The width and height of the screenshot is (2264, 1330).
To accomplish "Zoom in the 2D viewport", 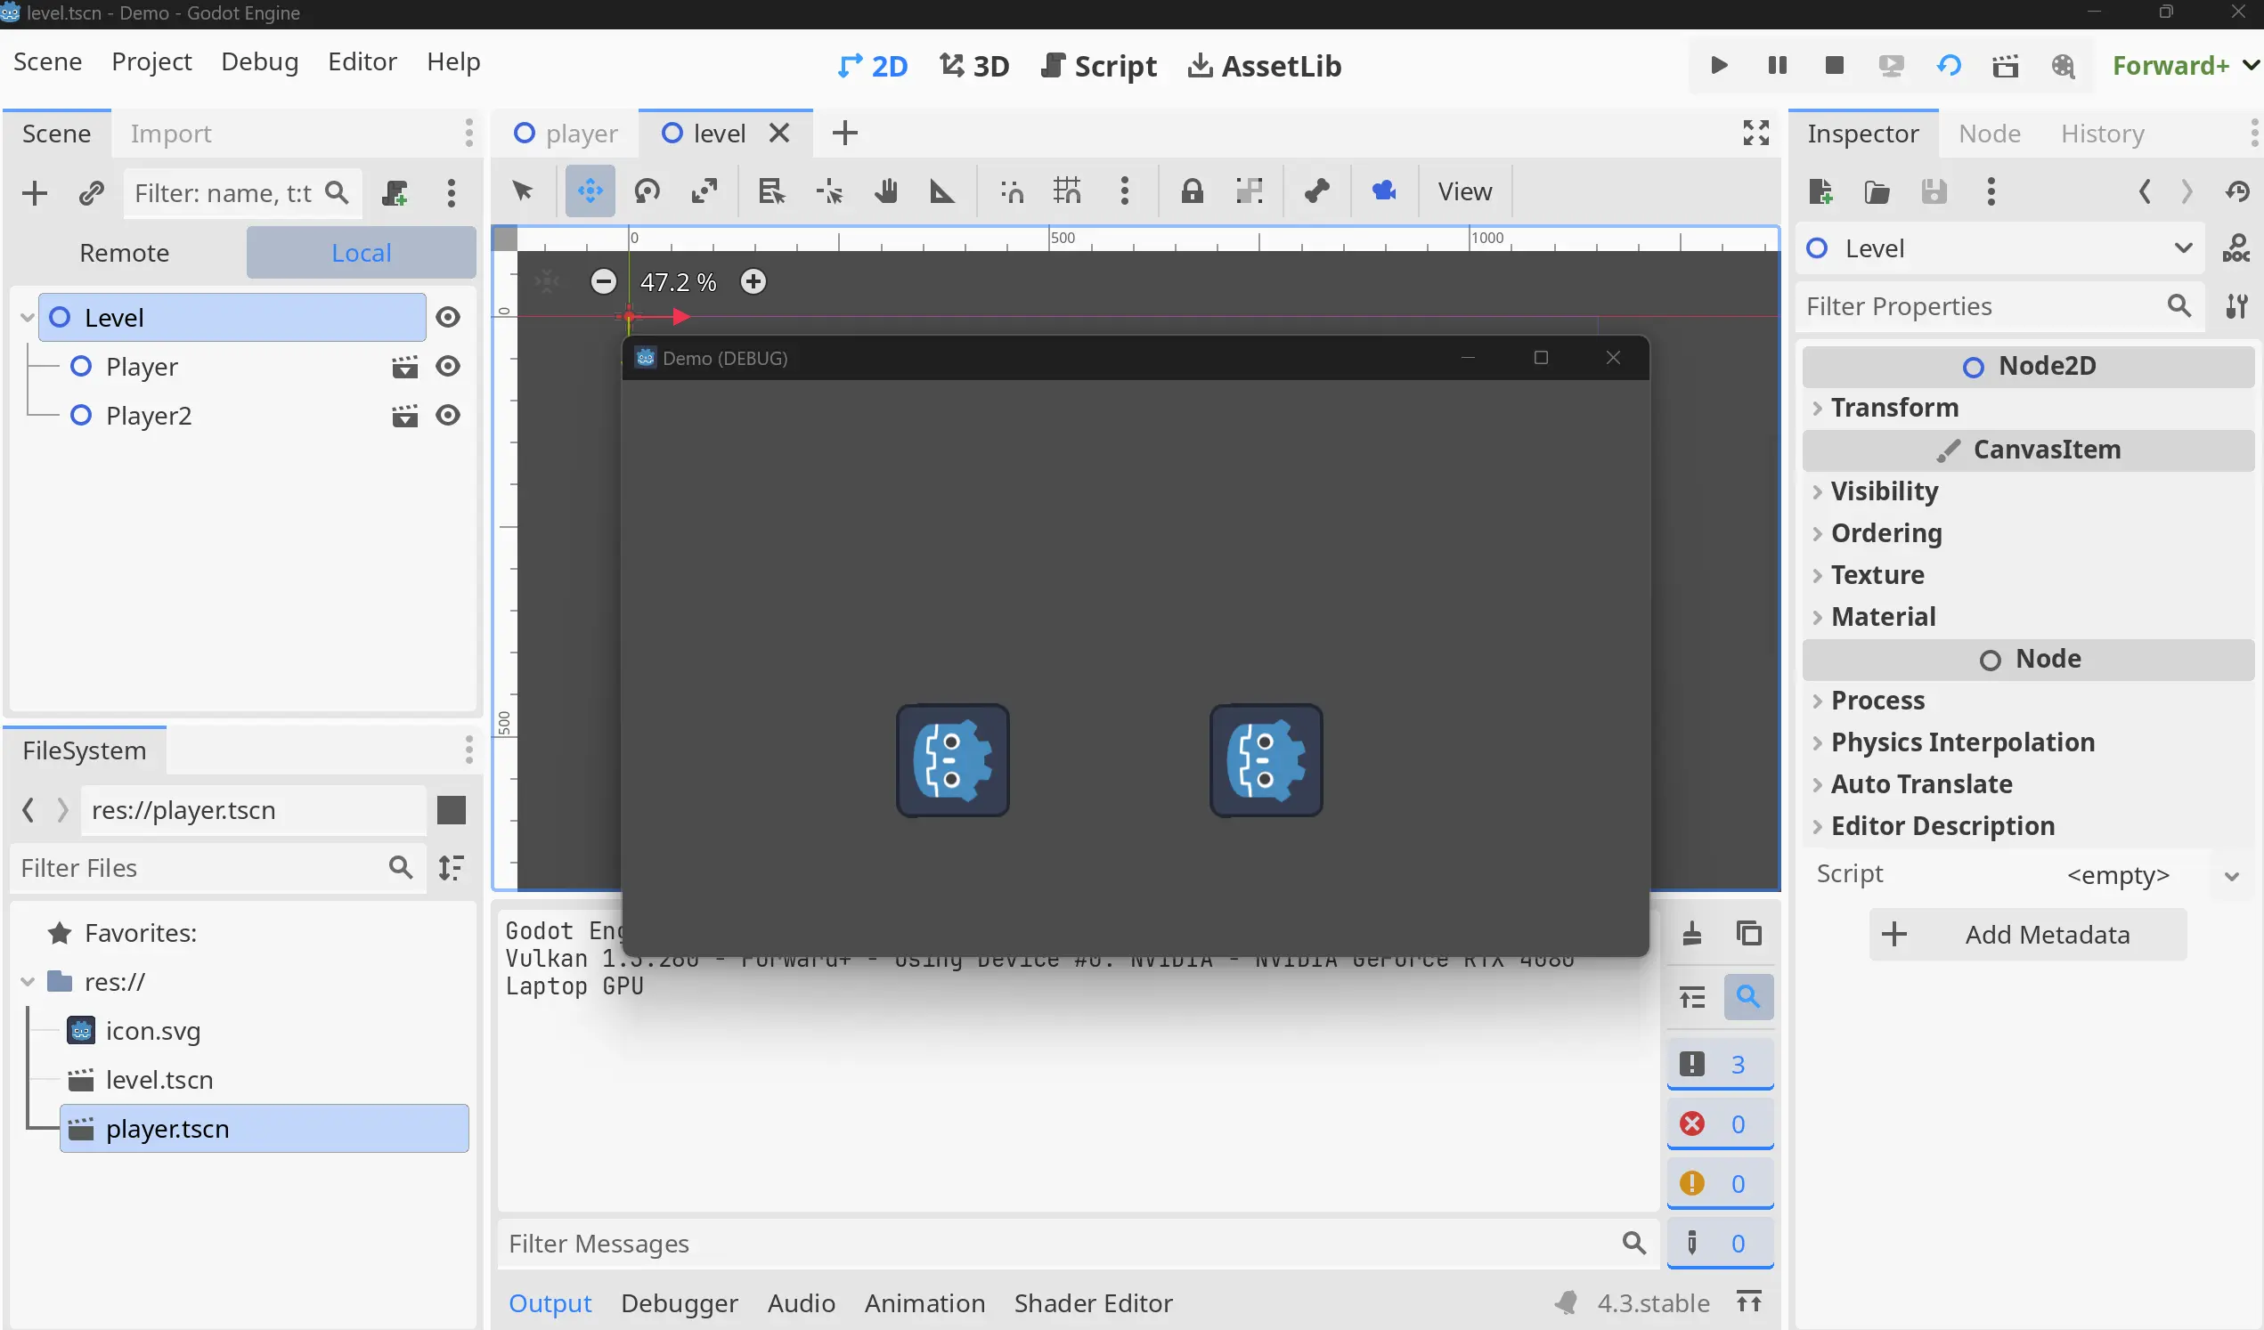I will click(753, 282).
